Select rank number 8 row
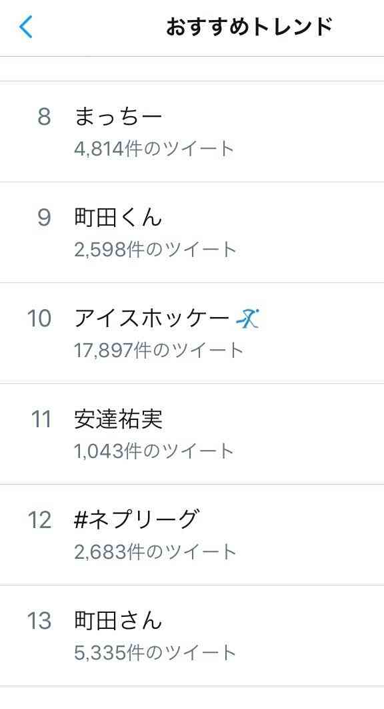This screenshot has height=709, width=384. [192, 132]
